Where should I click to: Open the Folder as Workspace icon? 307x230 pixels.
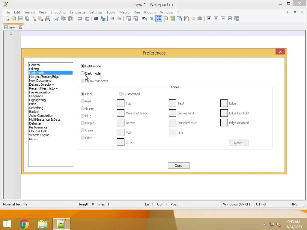pyautogui.click(x=193, y=19)
